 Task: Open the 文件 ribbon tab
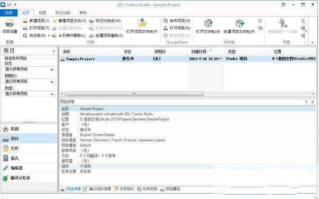click(x=8, y=13)
